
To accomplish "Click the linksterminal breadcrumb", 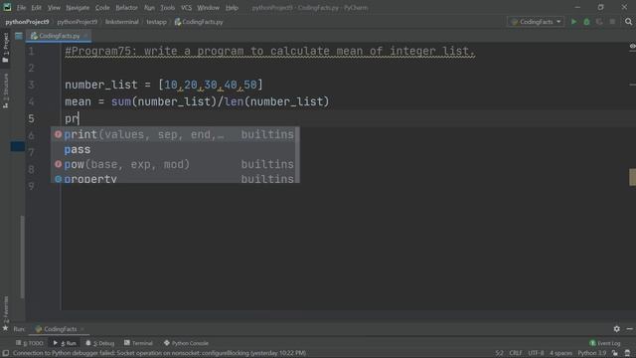I will click(121, 22).
